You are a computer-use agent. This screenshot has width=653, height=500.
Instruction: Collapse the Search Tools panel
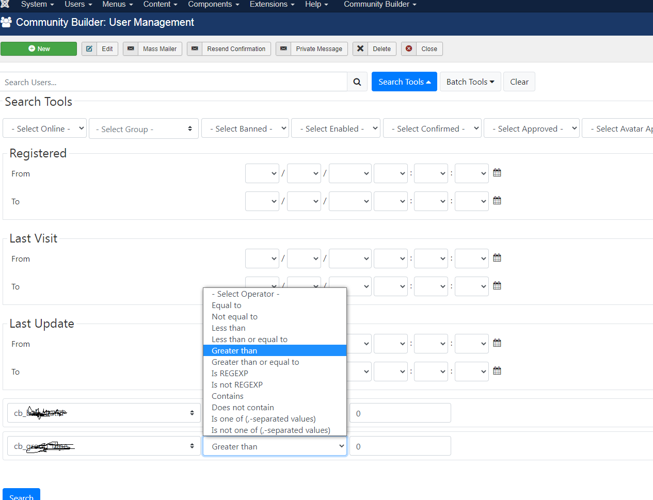404,82
